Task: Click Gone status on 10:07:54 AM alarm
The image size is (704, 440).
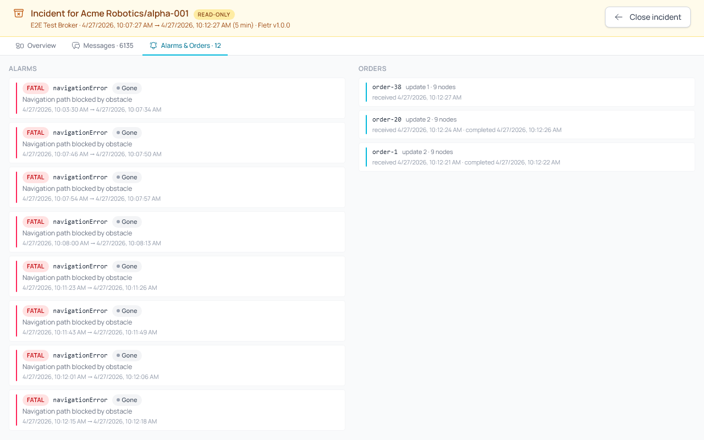Action: pos(127,177)
